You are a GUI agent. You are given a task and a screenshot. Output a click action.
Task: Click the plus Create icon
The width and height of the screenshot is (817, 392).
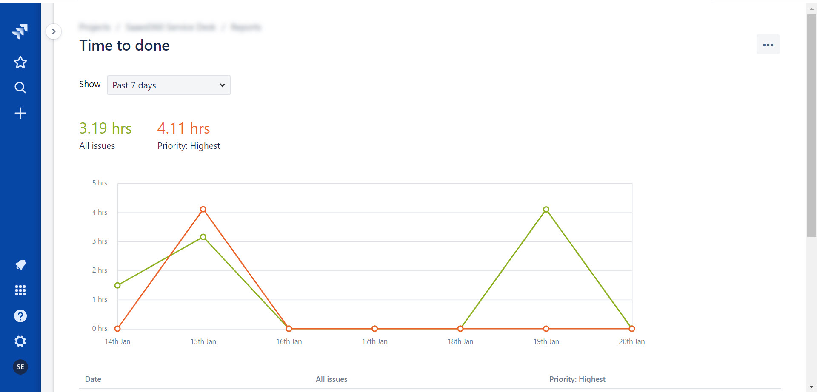point(20,113)
